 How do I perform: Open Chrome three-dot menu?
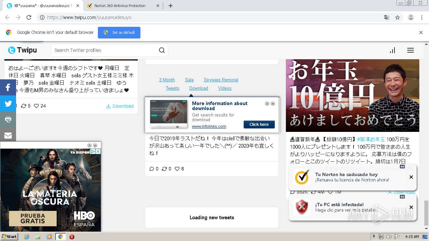coord(422,17)
